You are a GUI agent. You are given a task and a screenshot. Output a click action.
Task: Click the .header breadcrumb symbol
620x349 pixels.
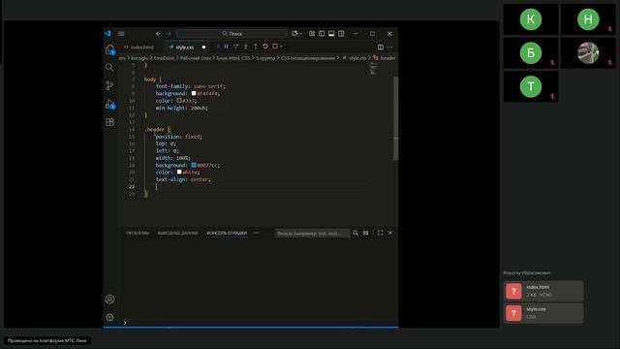[x=385, y=58]
